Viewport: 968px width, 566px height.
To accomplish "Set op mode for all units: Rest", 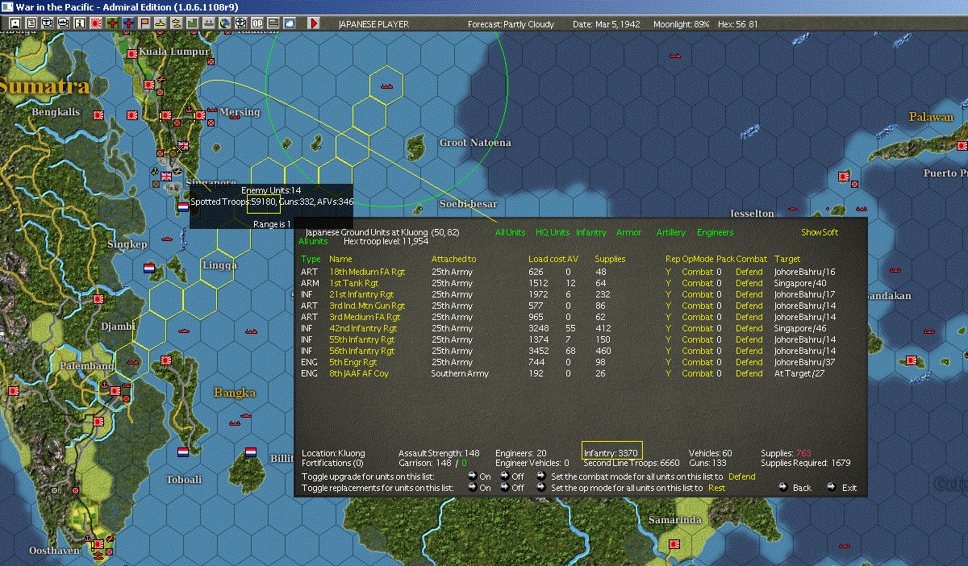I will [x=716, y=488].
